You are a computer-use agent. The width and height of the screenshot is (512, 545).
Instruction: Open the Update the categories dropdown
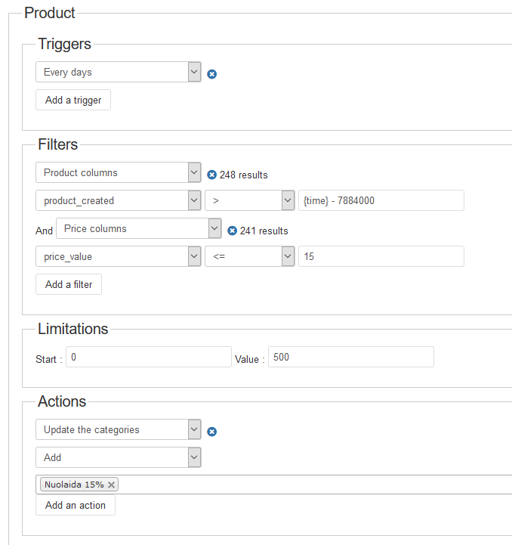tap(119, 429)
